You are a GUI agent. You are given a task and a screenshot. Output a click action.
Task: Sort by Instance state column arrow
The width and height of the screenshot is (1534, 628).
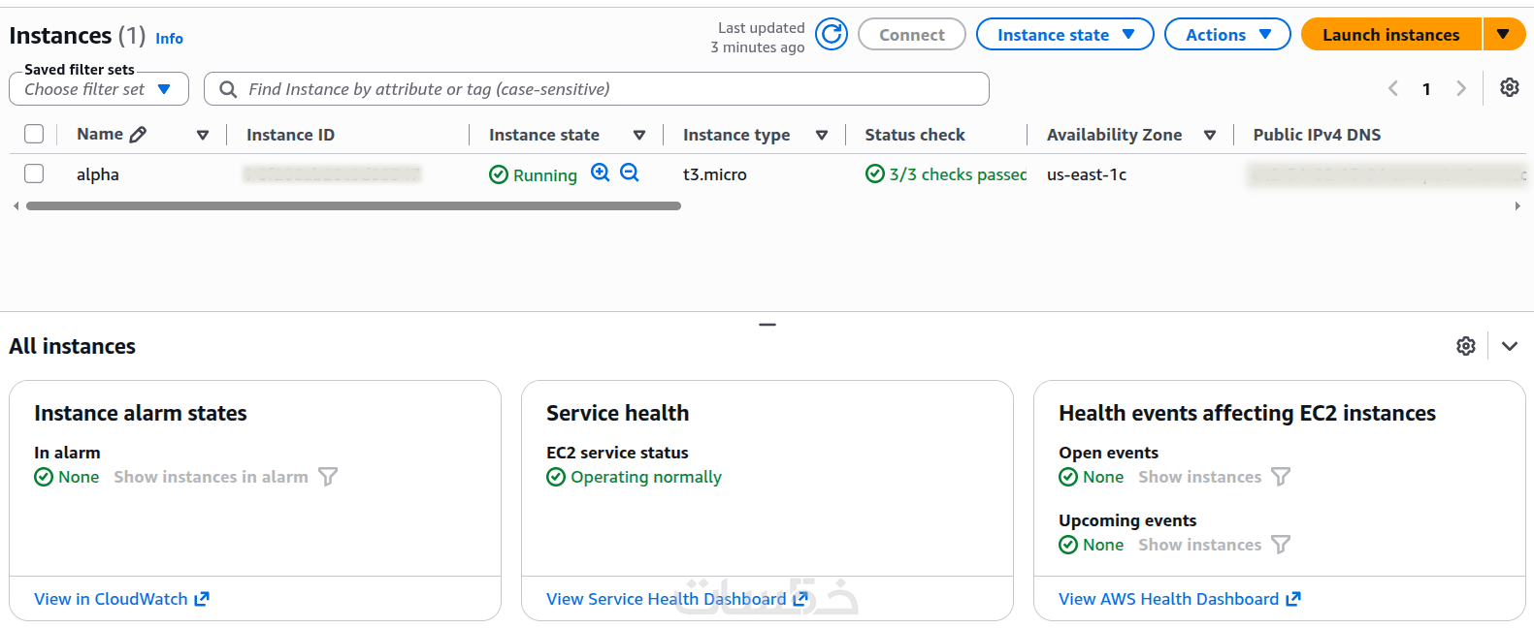[639, 135]
